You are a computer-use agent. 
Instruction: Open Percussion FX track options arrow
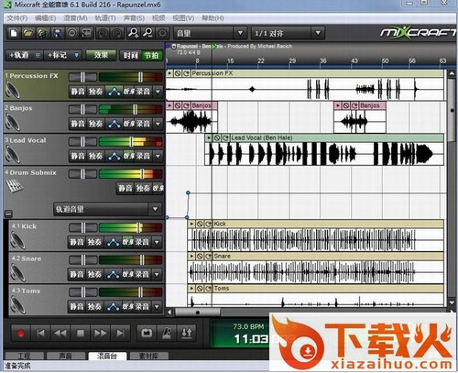pos(158,92)
